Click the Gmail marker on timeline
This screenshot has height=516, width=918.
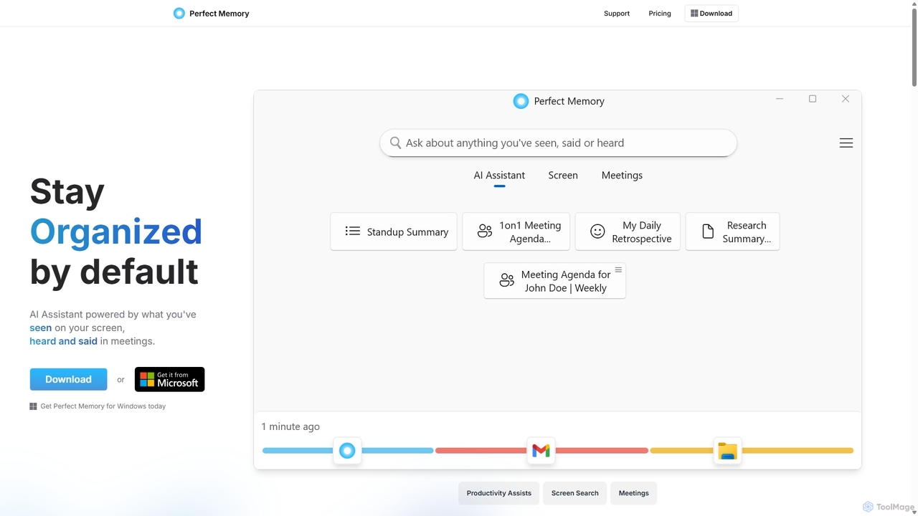click(541, 451)
